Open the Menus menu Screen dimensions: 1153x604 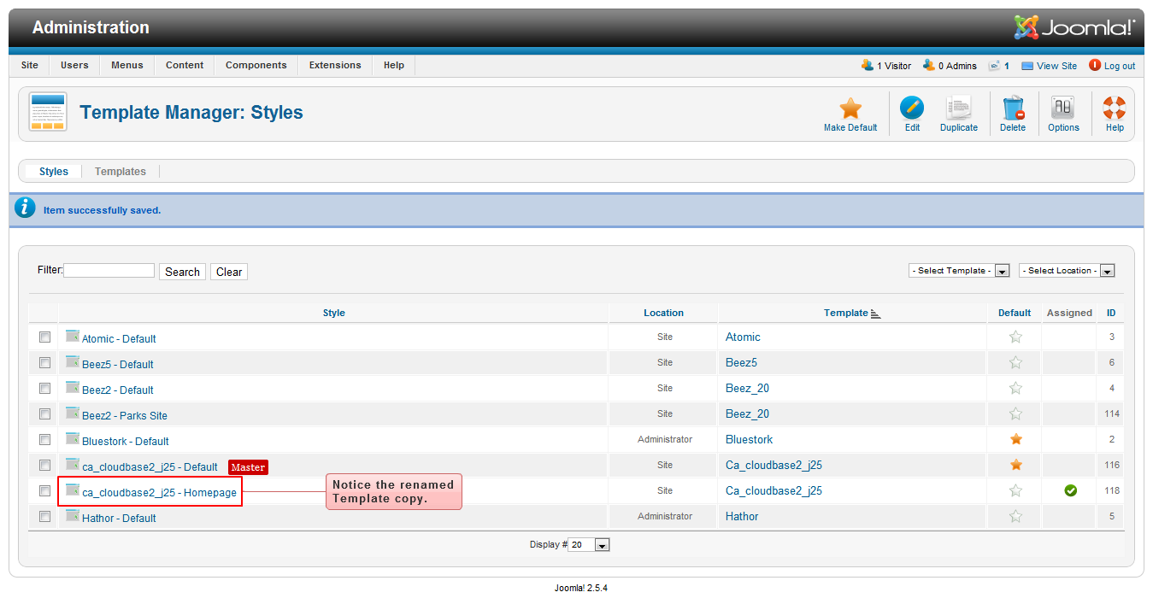[x=127, y=65]
